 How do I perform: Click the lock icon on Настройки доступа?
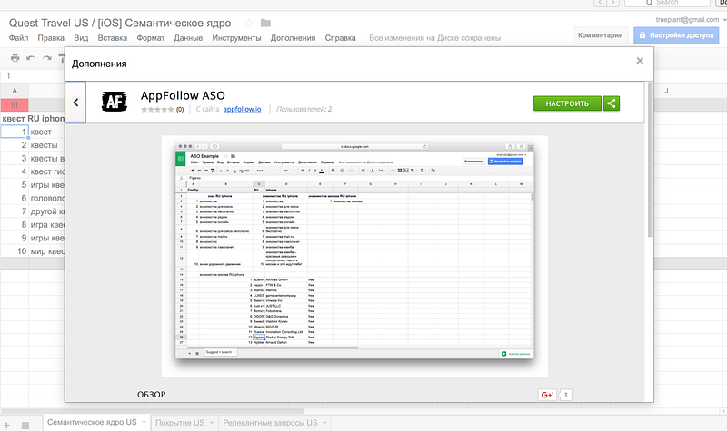tap(642, 35)
